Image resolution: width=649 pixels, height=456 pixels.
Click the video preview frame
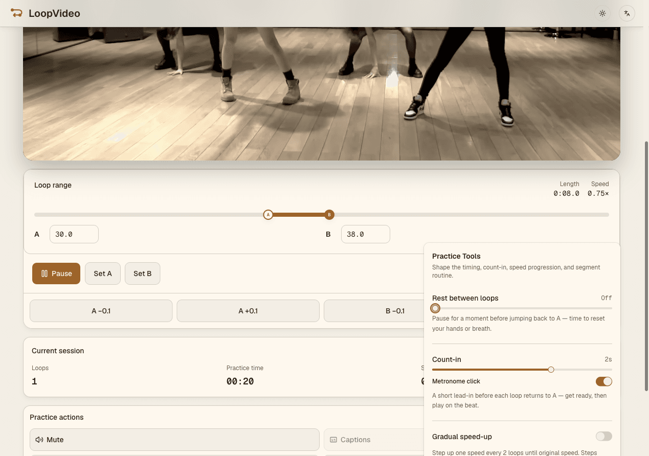(322, 94)
